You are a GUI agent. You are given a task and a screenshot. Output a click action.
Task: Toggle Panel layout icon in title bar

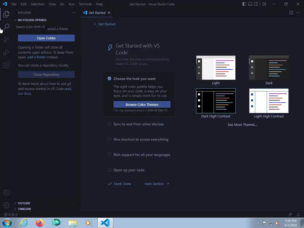click(x=250, y=4)
